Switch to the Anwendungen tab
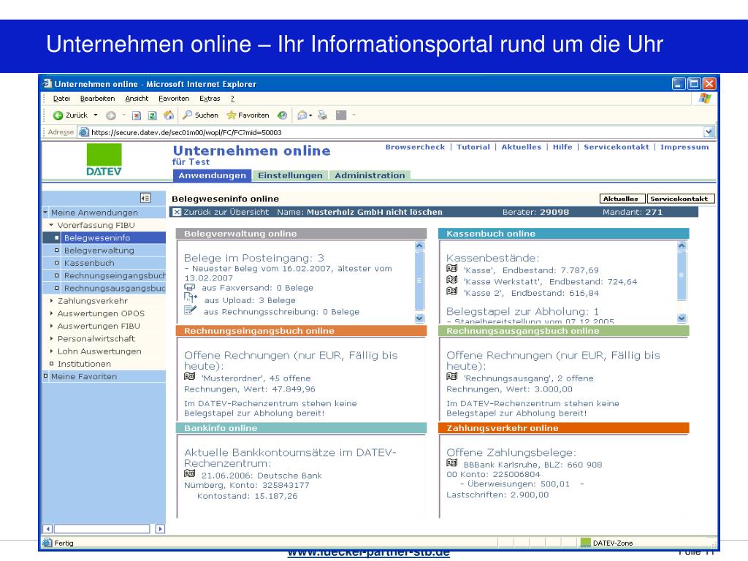748x561 pixels. [x=213, y=175]
